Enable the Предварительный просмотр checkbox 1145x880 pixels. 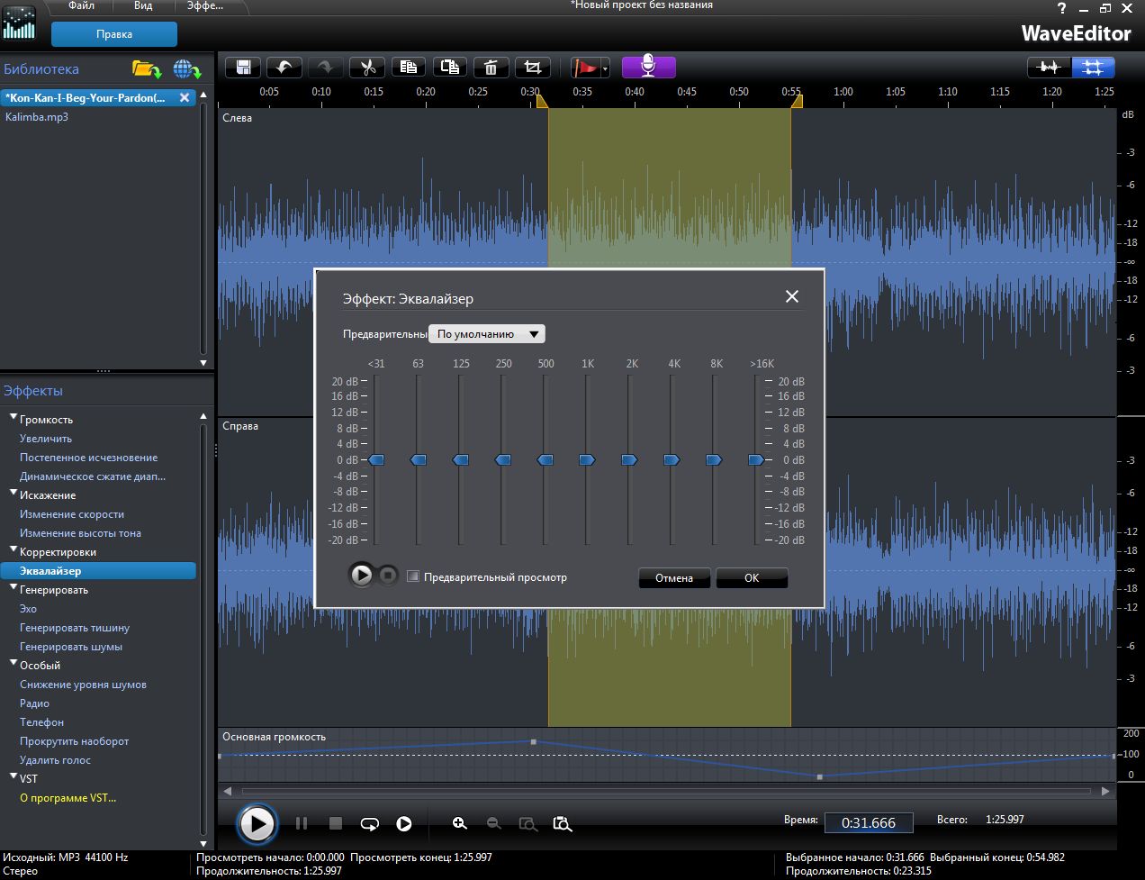[x=413, y=576]
